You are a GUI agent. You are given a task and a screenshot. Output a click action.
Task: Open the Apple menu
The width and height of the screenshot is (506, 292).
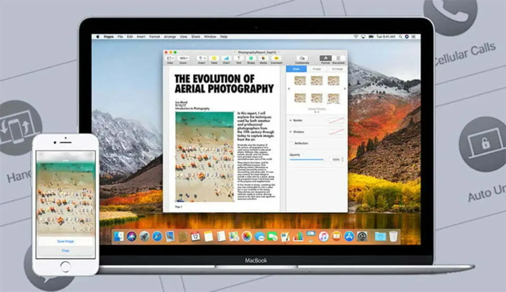98,37
